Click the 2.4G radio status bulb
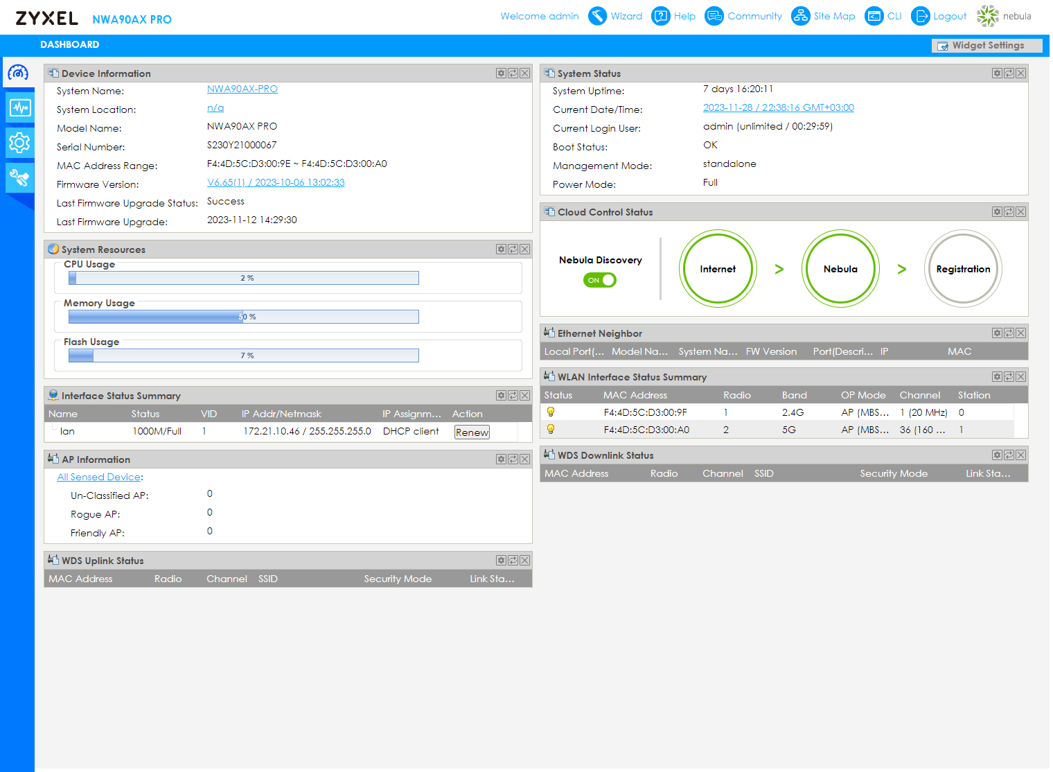This screenshot has height=772, width=1053. coord(551,412)
